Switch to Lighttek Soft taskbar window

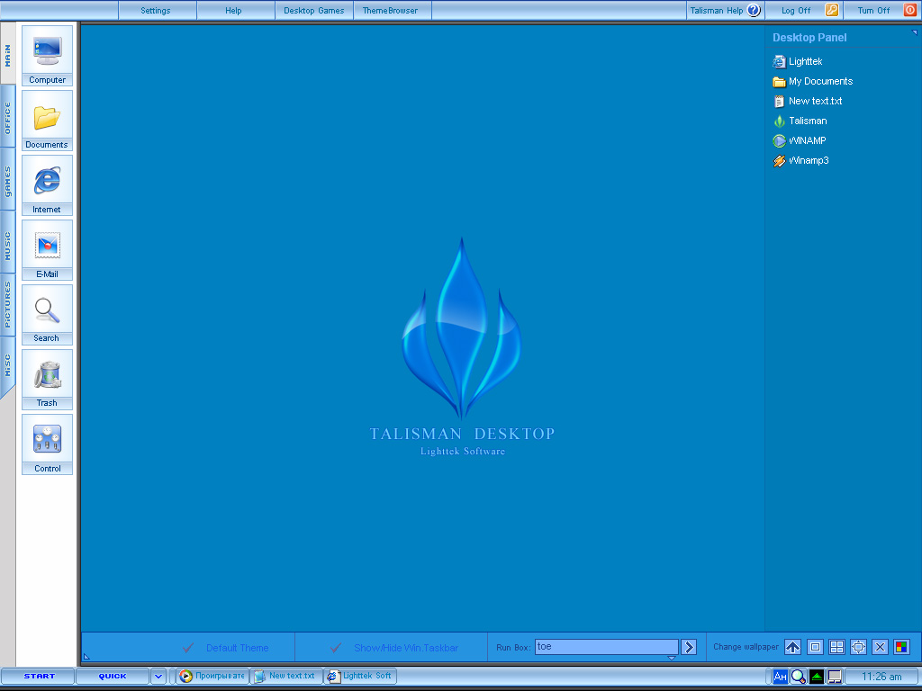click(x=360, y=677)
